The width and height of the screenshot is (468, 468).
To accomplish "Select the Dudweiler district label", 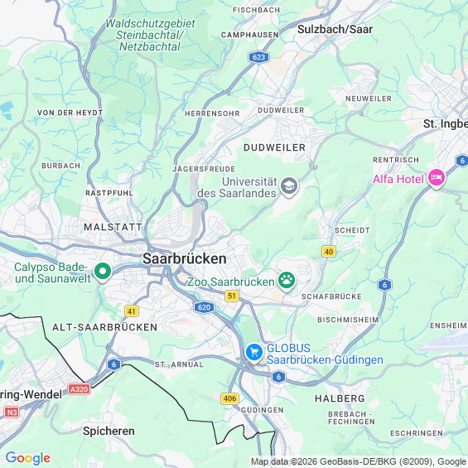I will [x=275, y=147].
